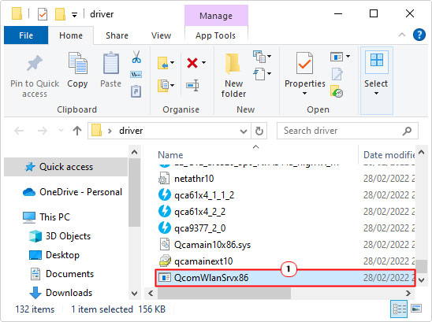Click the Copy icon in Clipboard
The width and height of the screenshot is (432, 322).
coord(78,63)
